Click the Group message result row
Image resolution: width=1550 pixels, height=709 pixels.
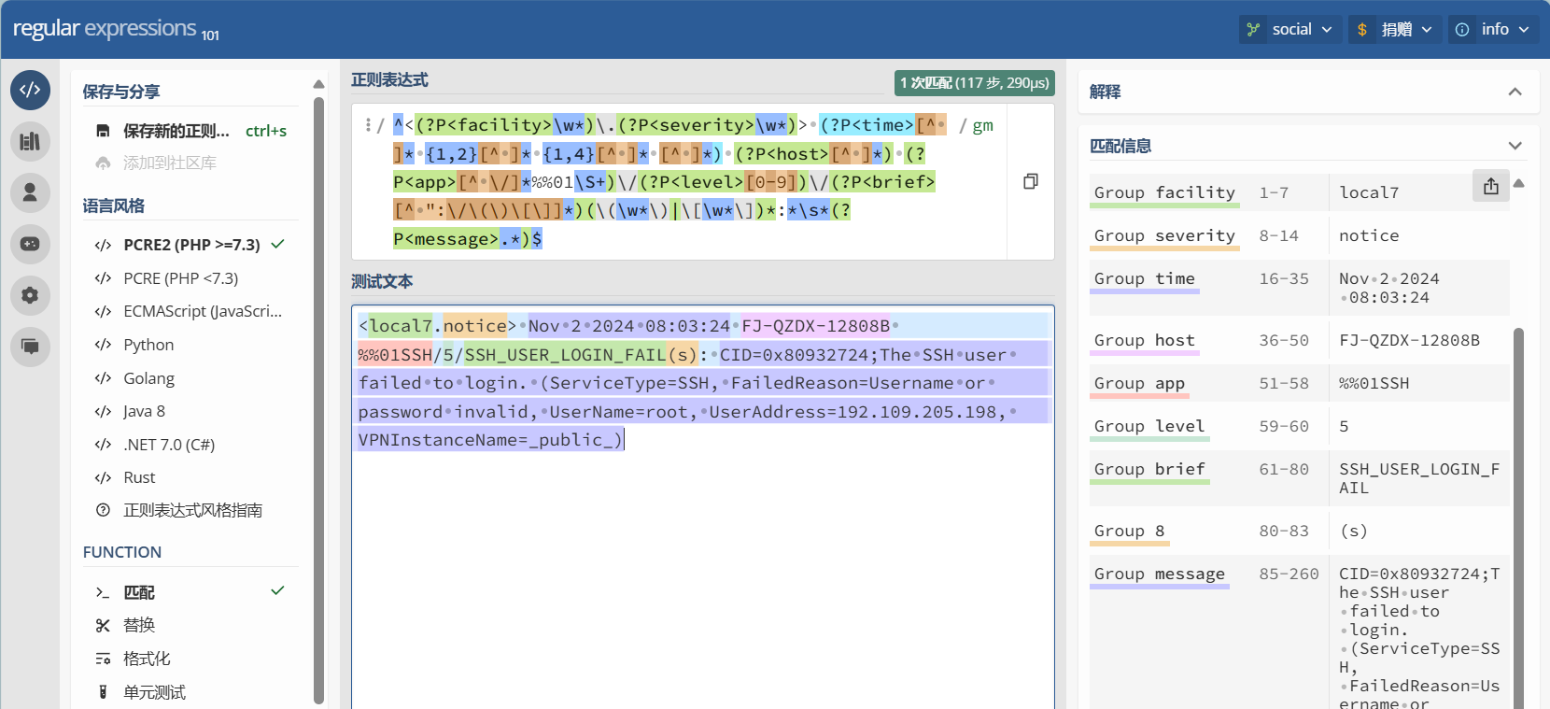(1299, 631)
